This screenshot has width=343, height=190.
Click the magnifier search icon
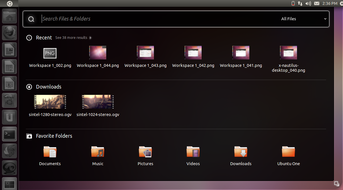click(31, 19)
